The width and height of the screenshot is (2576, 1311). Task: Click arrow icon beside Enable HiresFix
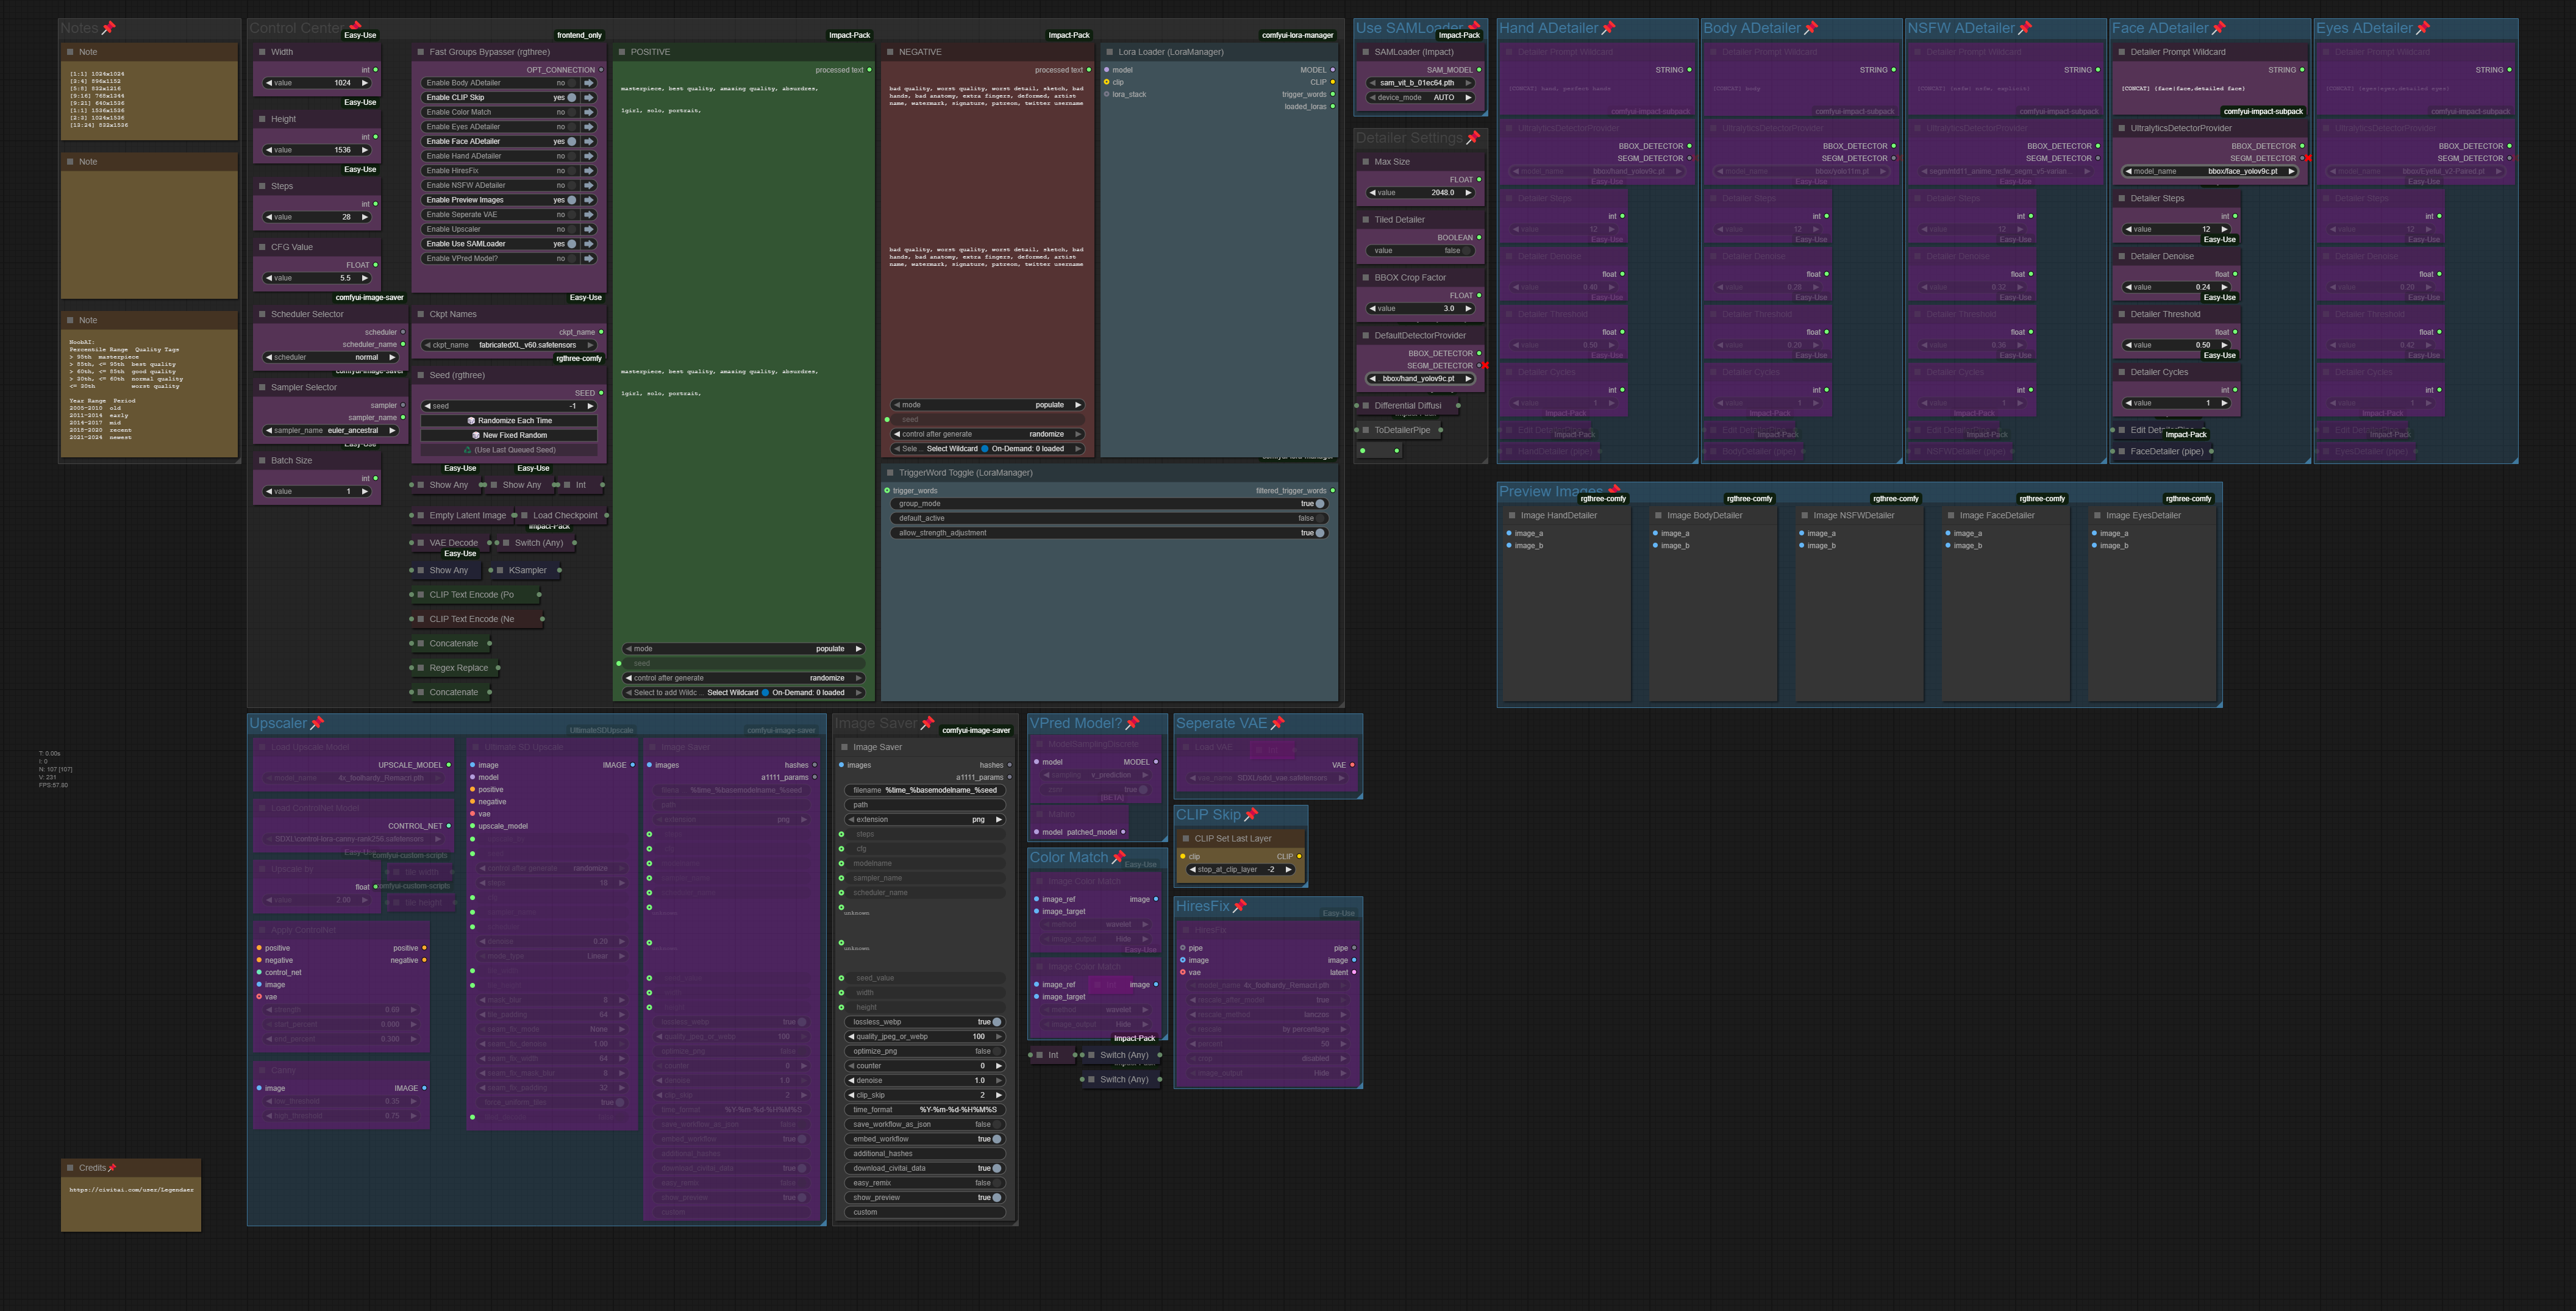tap(589, 171)
